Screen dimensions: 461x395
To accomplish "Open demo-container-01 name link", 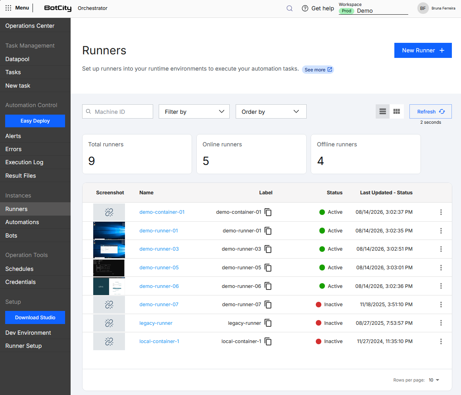I will tap(162, 212).
